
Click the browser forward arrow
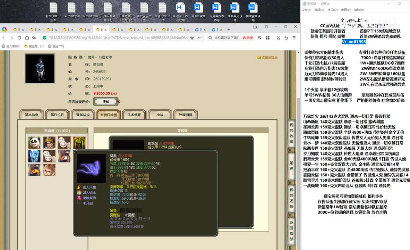[x=11, y=38]
